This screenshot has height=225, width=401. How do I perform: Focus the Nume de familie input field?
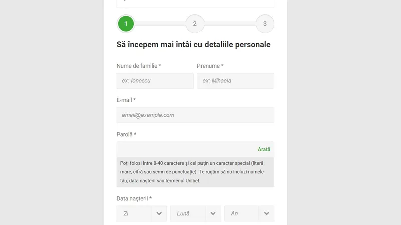(155, 81)
